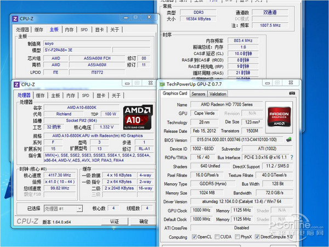Click the Bus Interface question mark icon
This screenshot has height=247, width=329.
point(292,157)
